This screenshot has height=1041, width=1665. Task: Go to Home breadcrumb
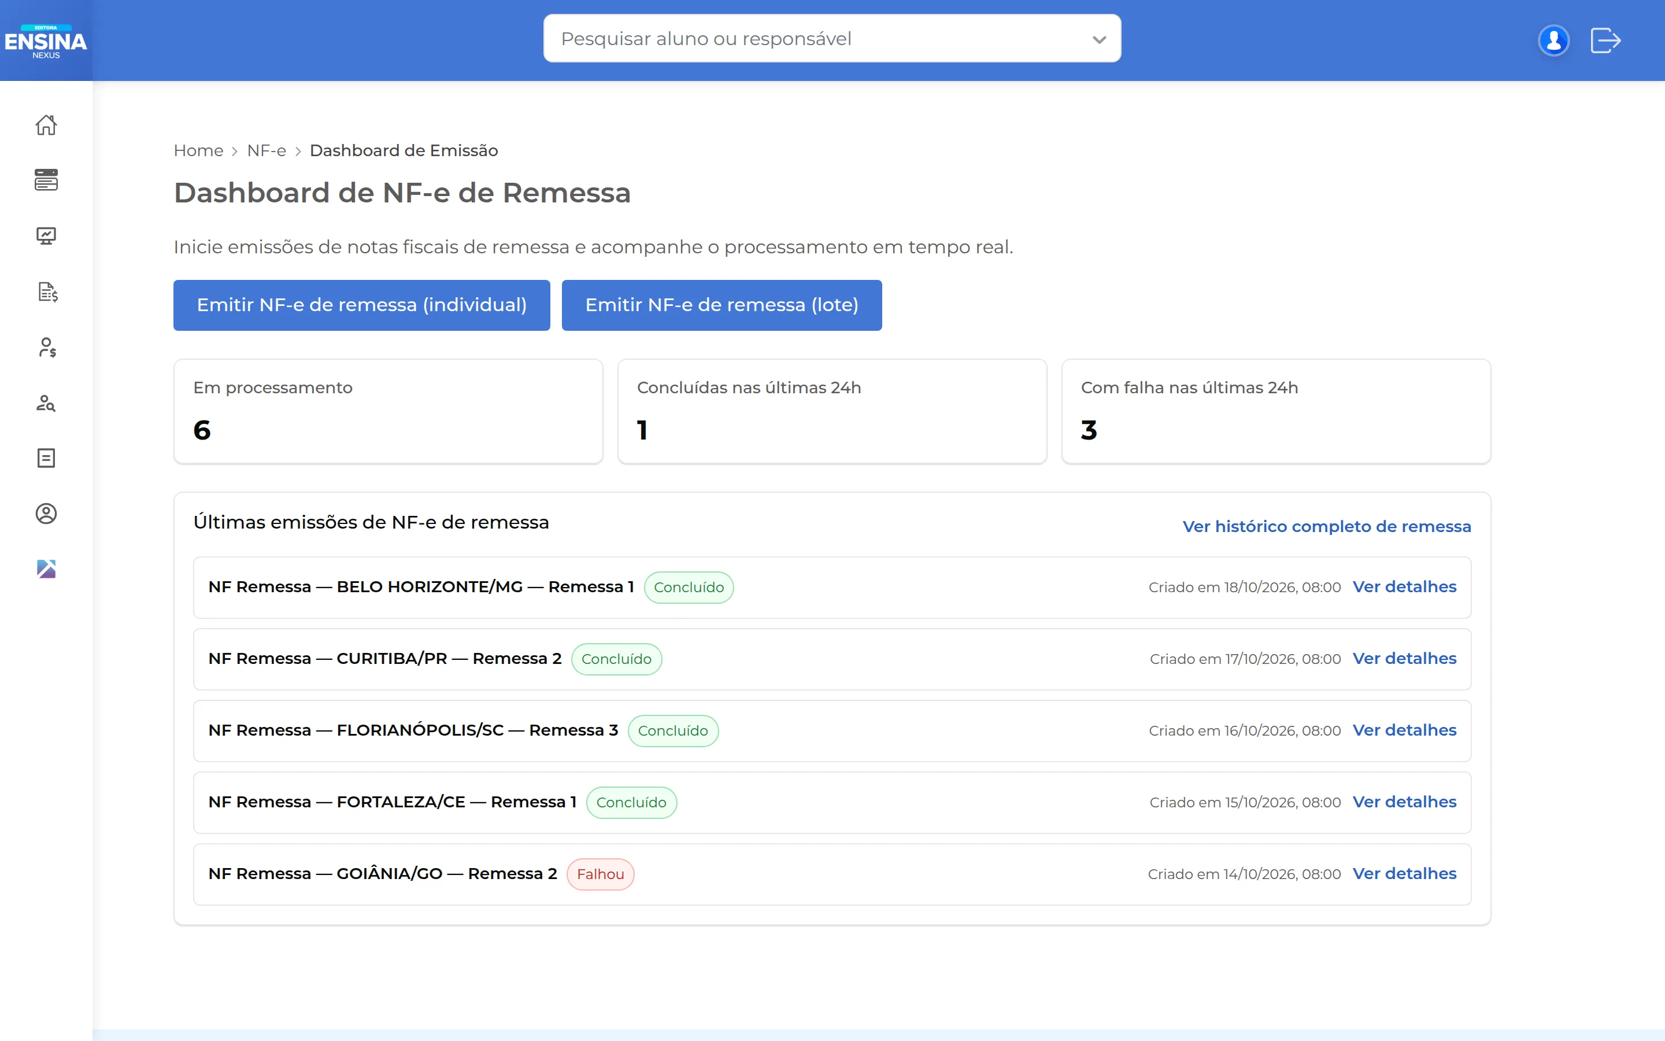pyautogui.click(x=198, y=151)
